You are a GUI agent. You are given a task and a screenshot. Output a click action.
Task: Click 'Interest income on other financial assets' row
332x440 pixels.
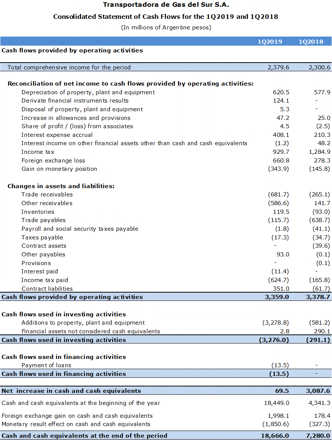click(x=134, y=143)
